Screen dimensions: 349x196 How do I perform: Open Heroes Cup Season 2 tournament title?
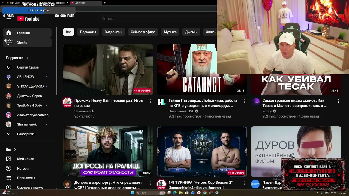[x=201, y=185]
